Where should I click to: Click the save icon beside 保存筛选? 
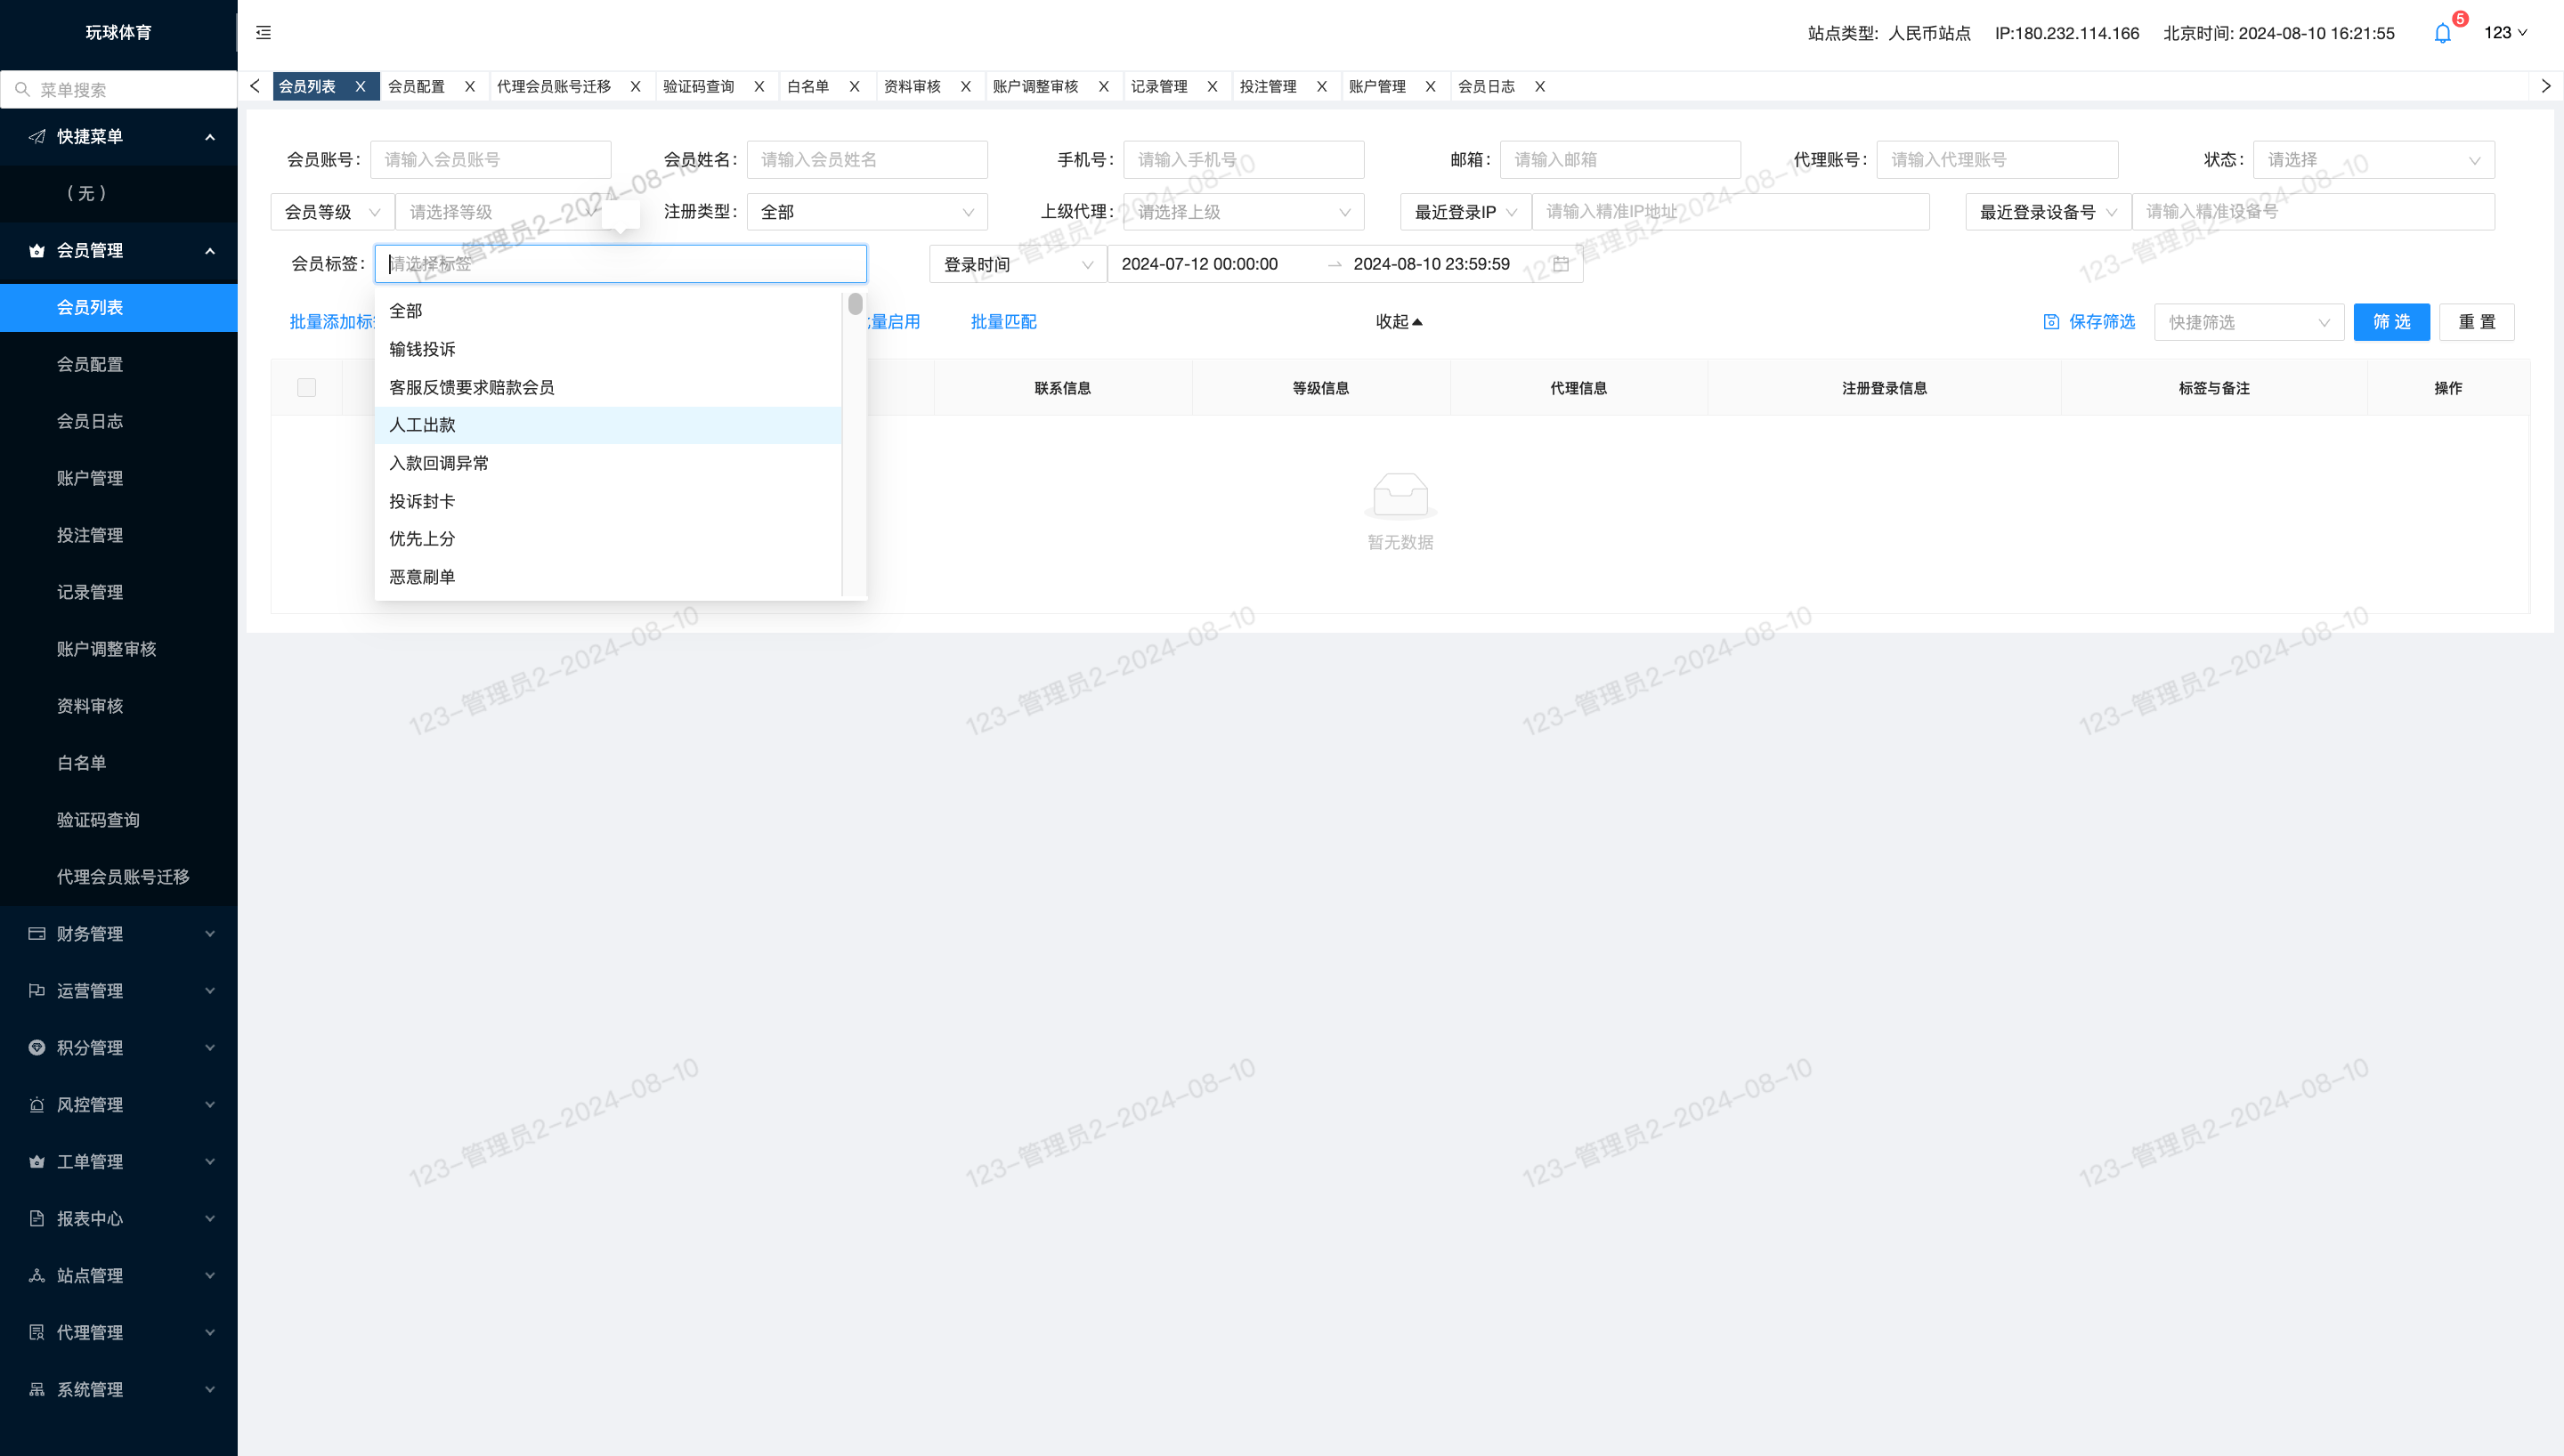pos(2051,322)
